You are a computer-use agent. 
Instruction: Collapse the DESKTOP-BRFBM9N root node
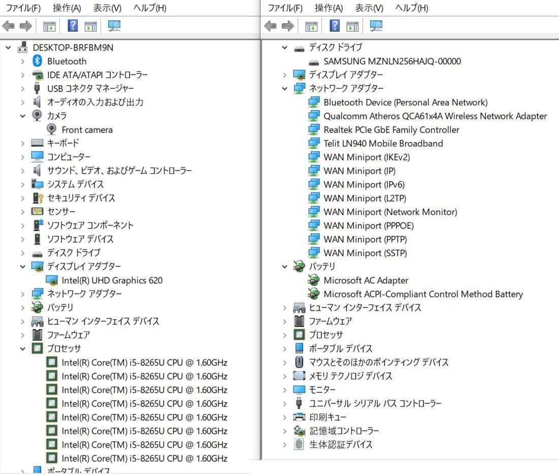[x=8, y=47]
